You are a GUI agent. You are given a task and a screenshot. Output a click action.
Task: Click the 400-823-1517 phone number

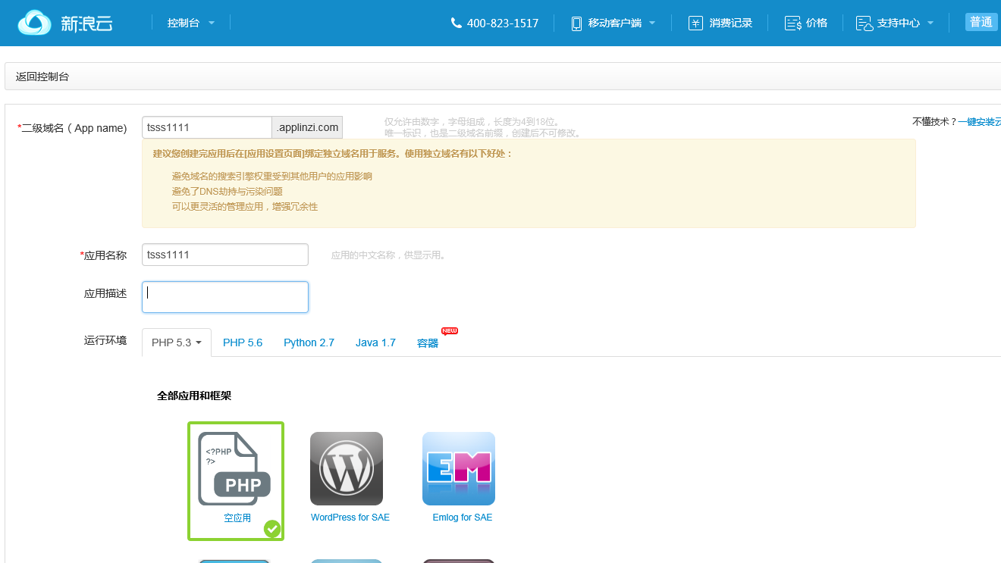point(503,23)
